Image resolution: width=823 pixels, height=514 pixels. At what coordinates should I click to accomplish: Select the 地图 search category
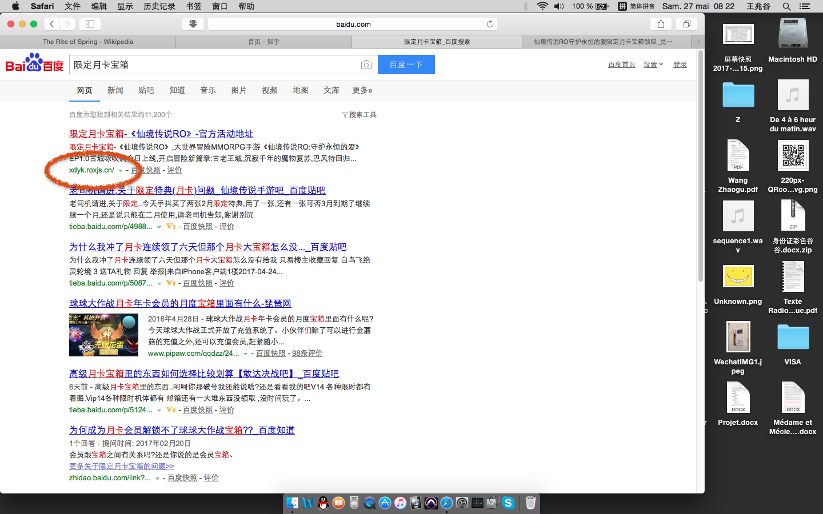301,90
